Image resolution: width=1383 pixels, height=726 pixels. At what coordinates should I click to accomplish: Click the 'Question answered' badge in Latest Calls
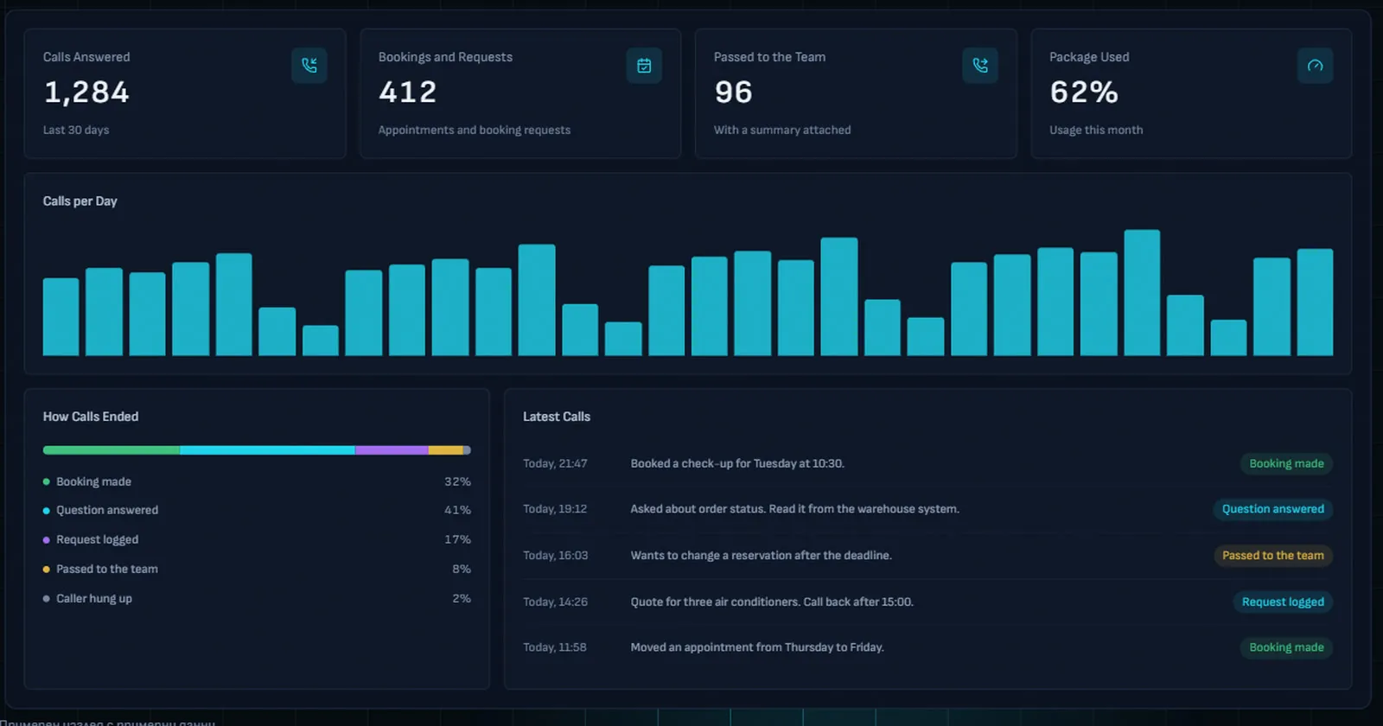tap(1272, 509)
